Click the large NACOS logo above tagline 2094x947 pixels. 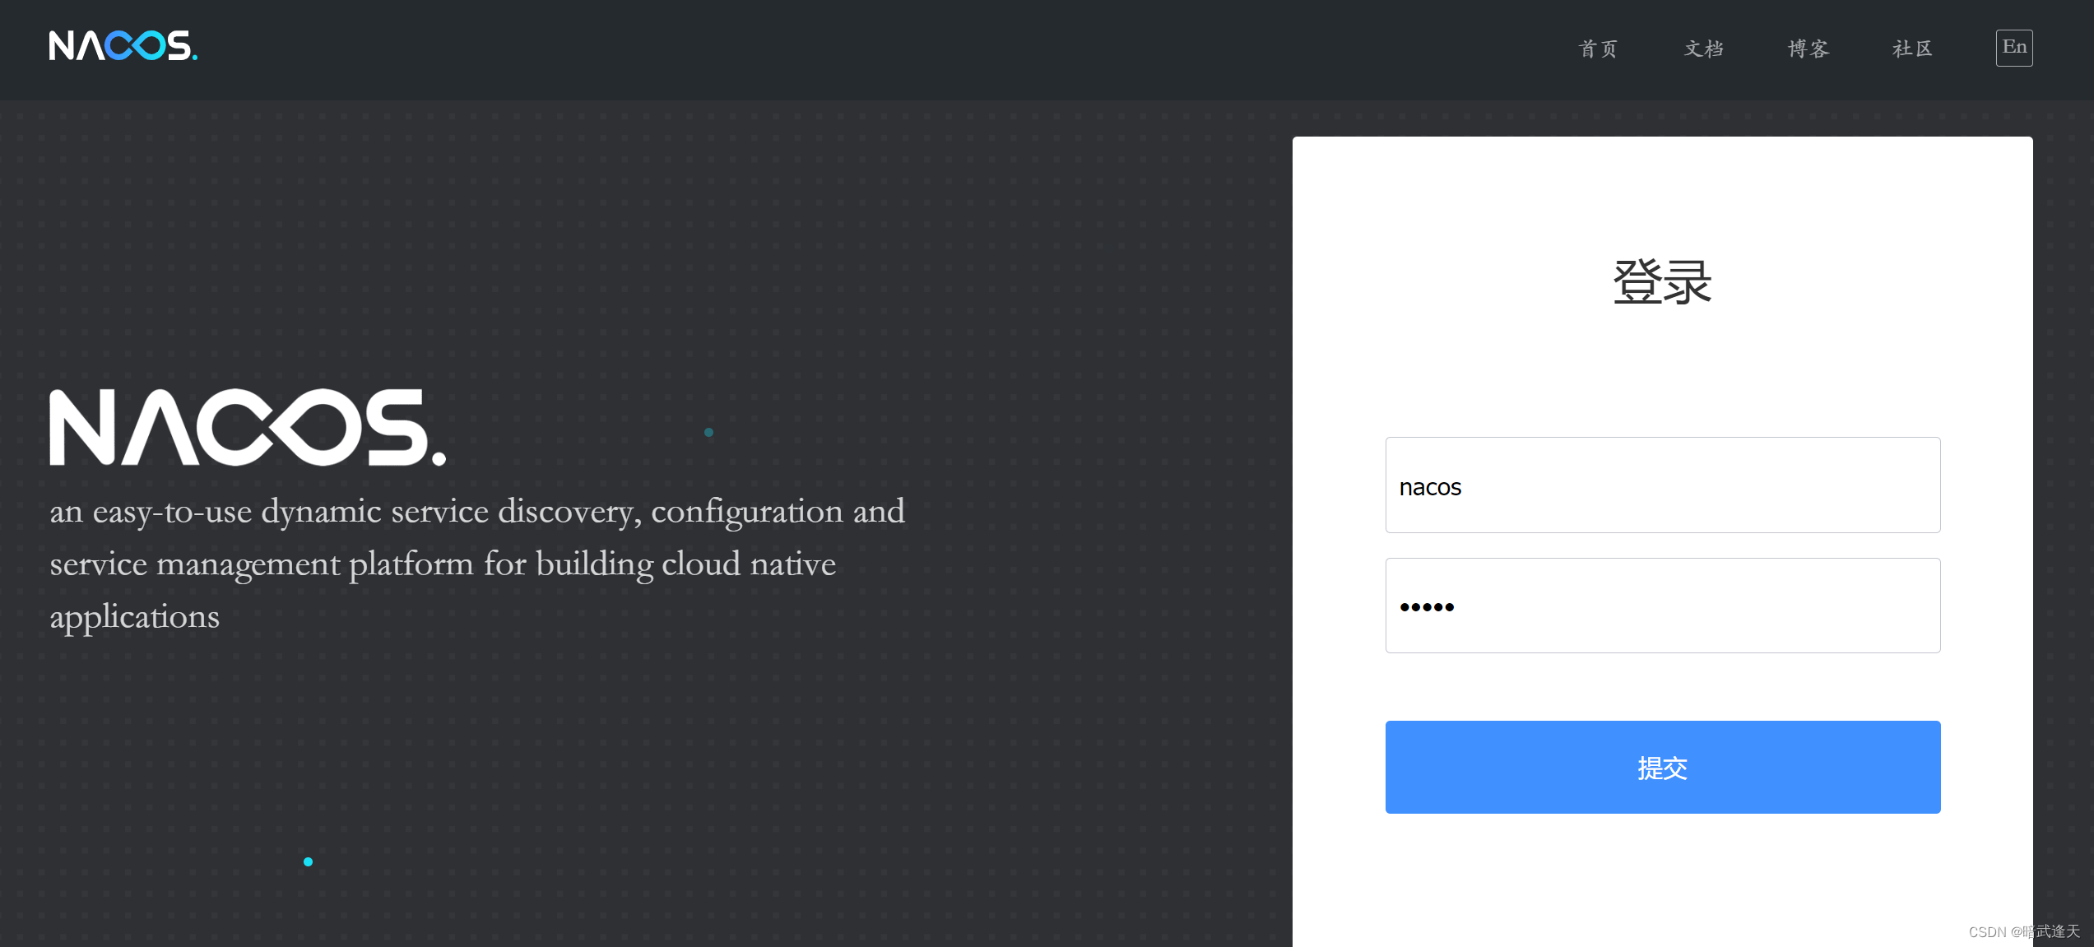(247, 427)
